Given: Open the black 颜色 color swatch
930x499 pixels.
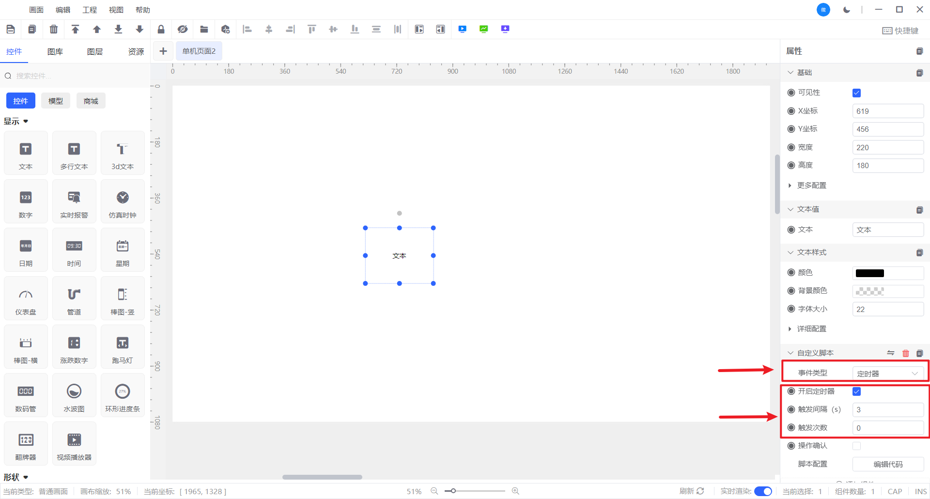Looking at the screenshot, I should click(870, 273).
